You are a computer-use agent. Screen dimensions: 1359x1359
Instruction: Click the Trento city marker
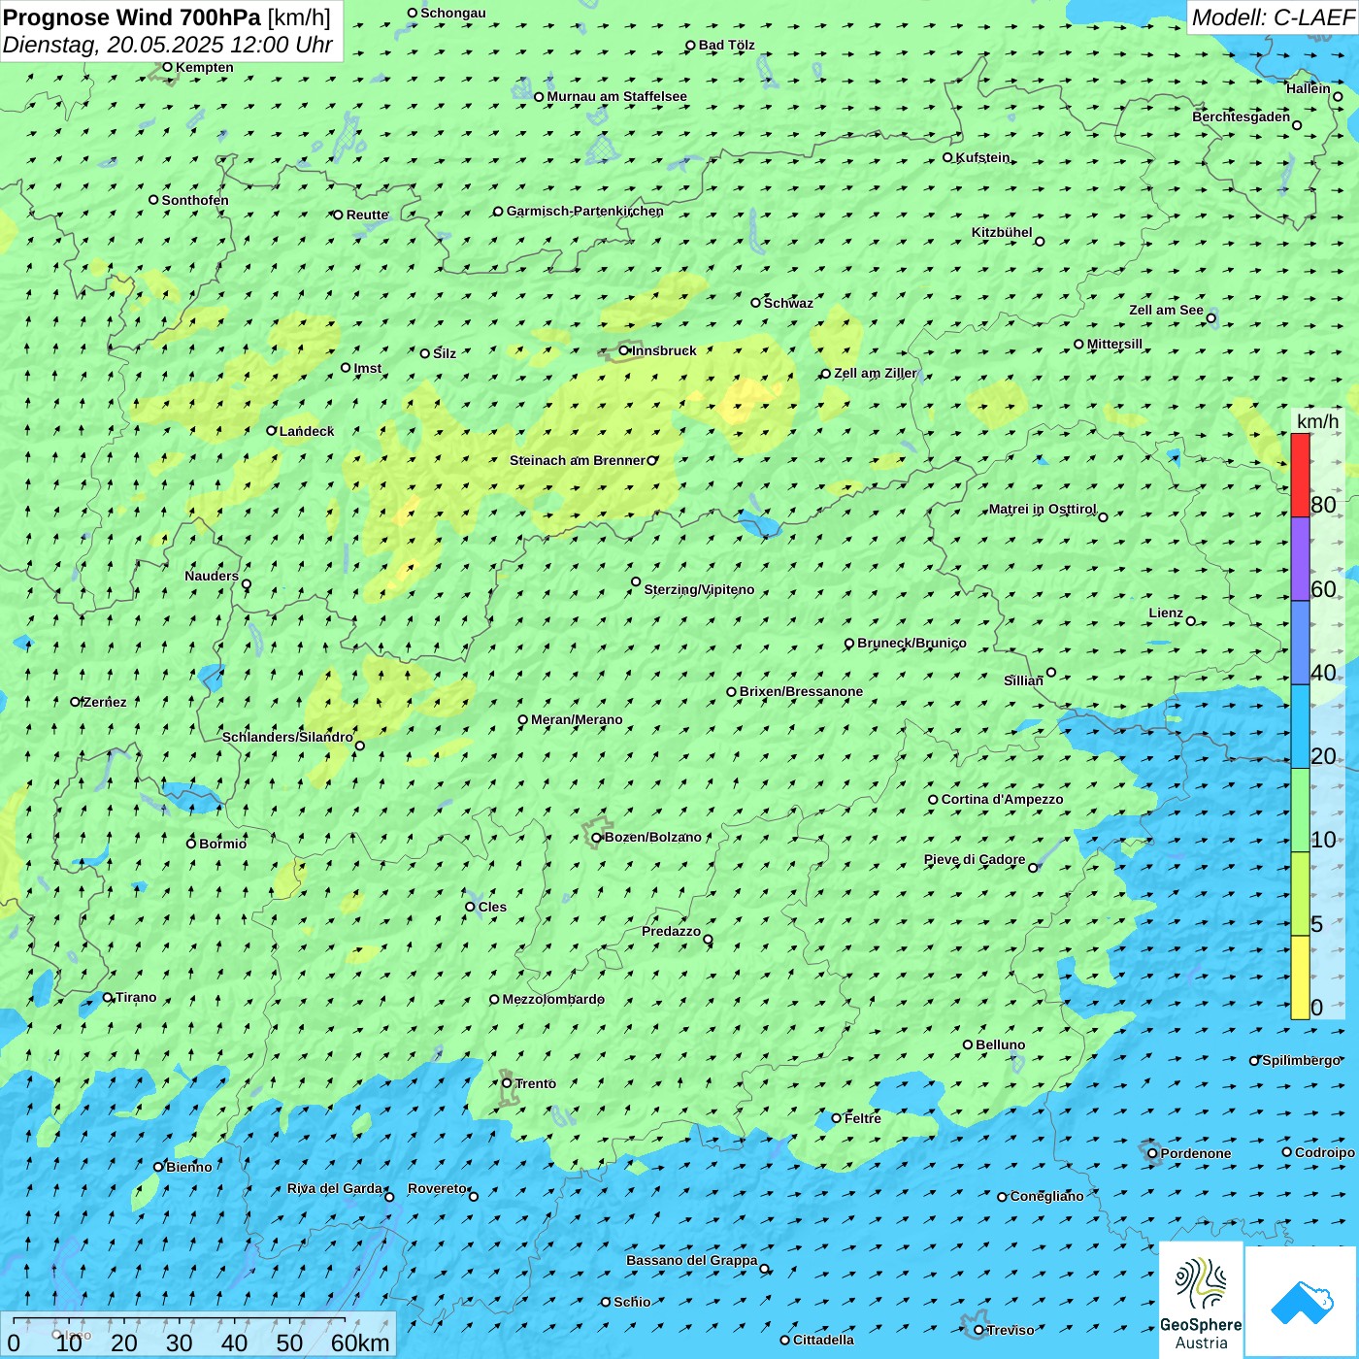coord(507,1083)
